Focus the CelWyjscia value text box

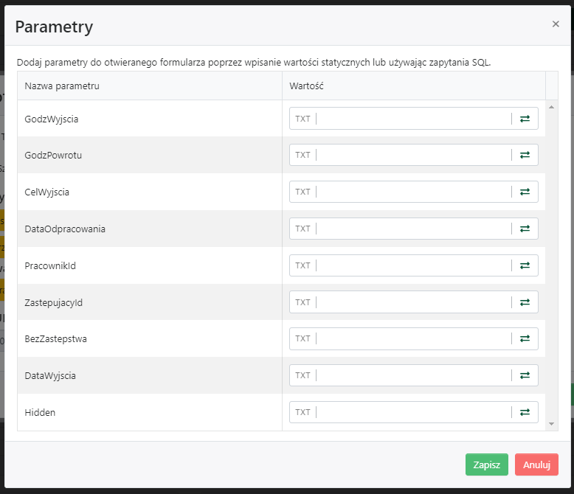tap(413, 192)
